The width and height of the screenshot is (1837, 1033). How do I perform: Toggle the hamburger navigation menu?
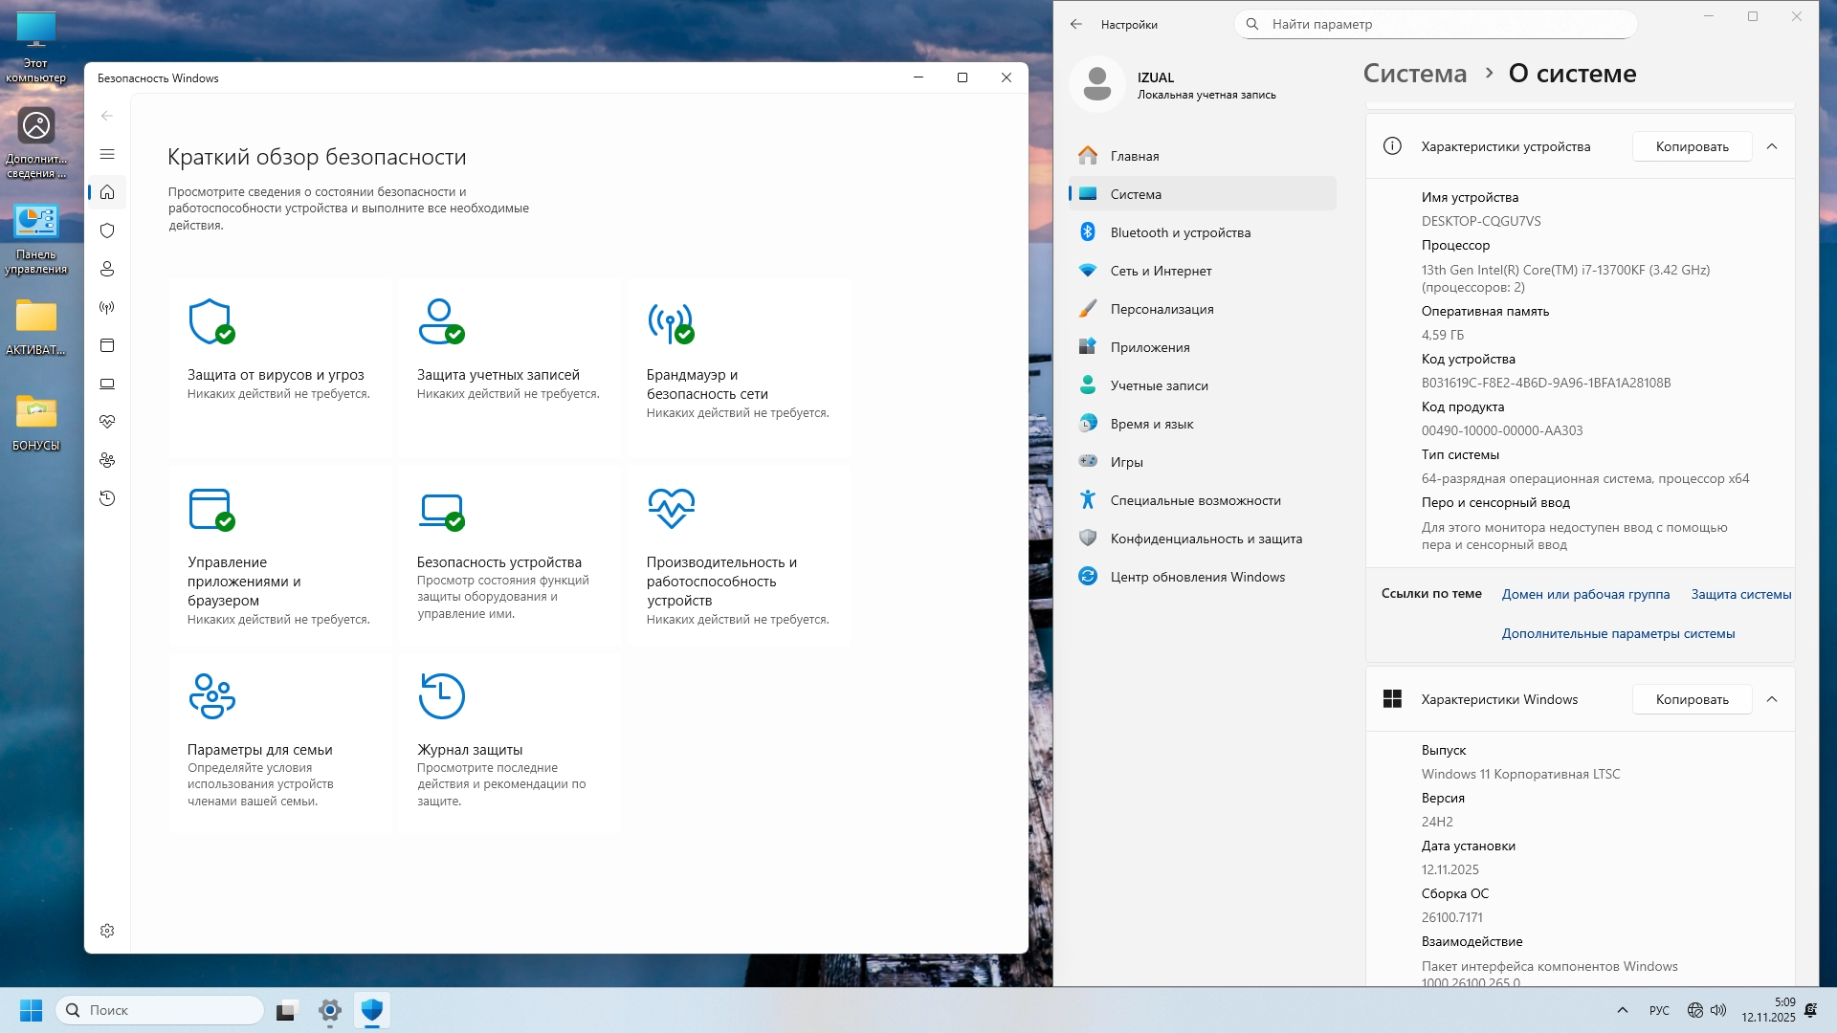(x=107, y=154)
